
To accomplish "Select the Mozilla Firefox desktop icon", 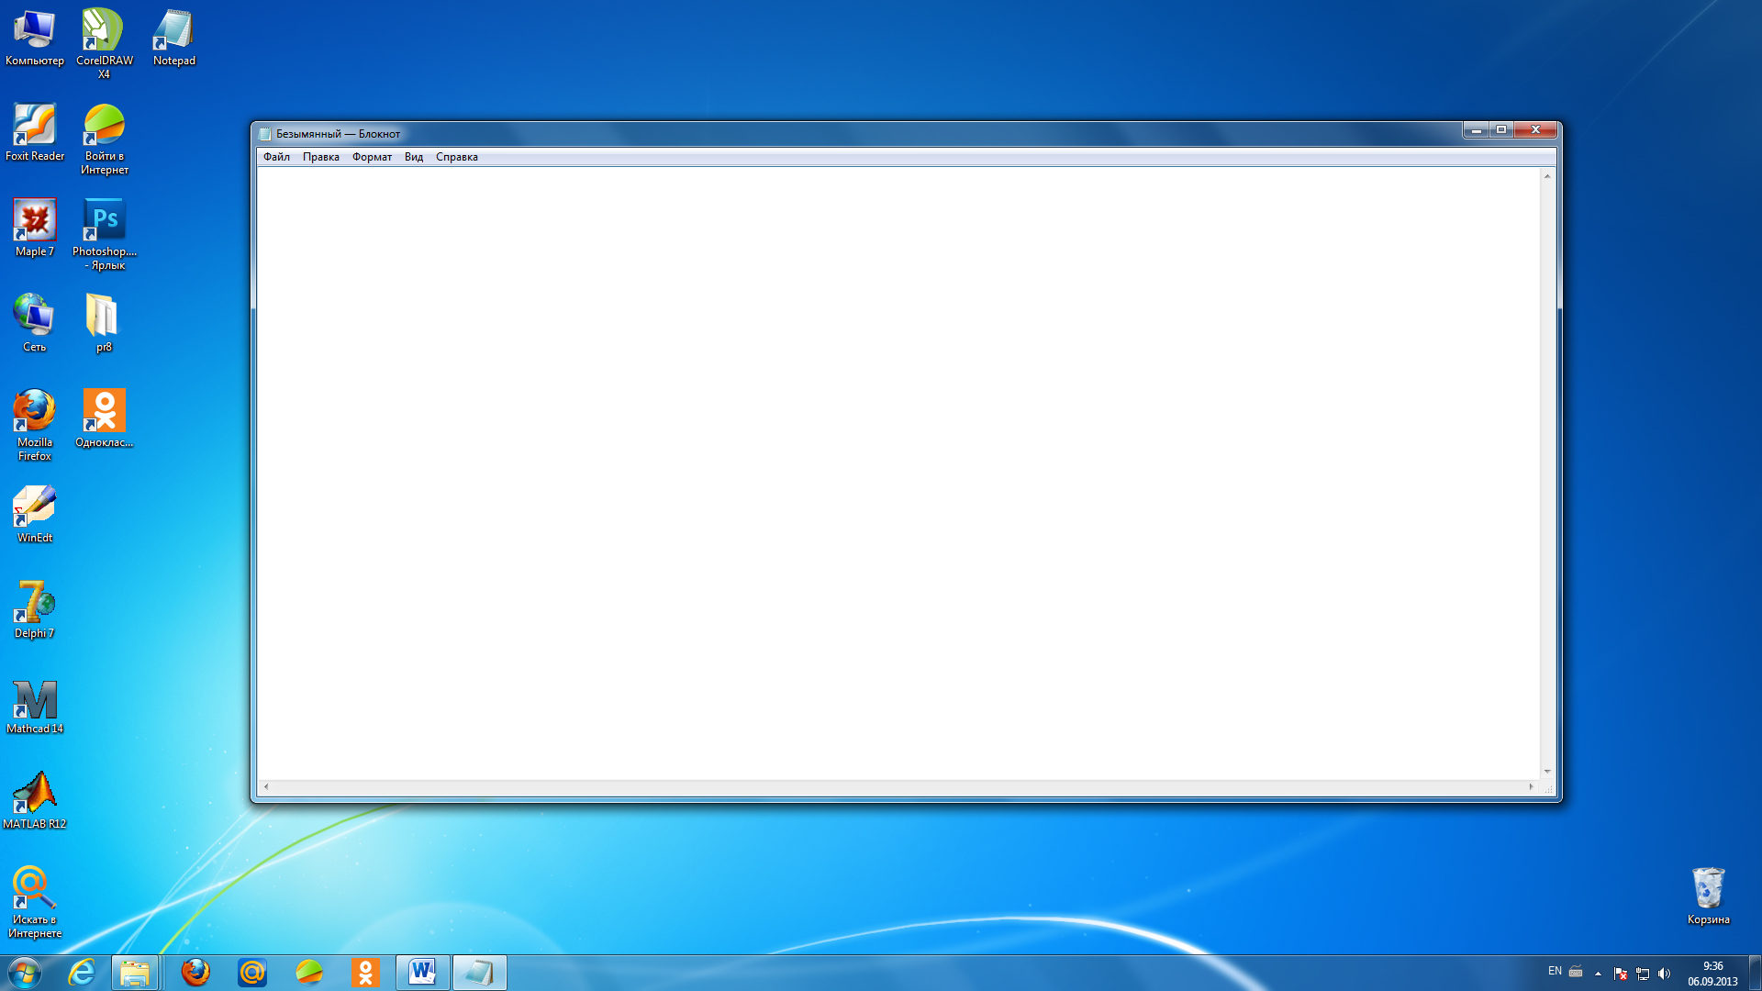I will coord(35,425).
